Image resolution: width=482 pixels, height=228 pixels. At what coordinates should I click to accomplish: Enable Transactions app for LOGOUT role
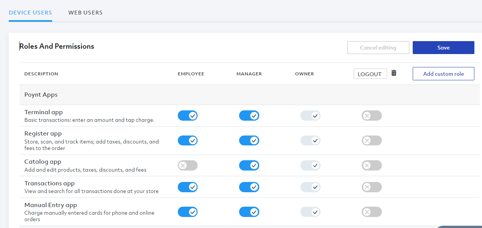click(372, 187)
